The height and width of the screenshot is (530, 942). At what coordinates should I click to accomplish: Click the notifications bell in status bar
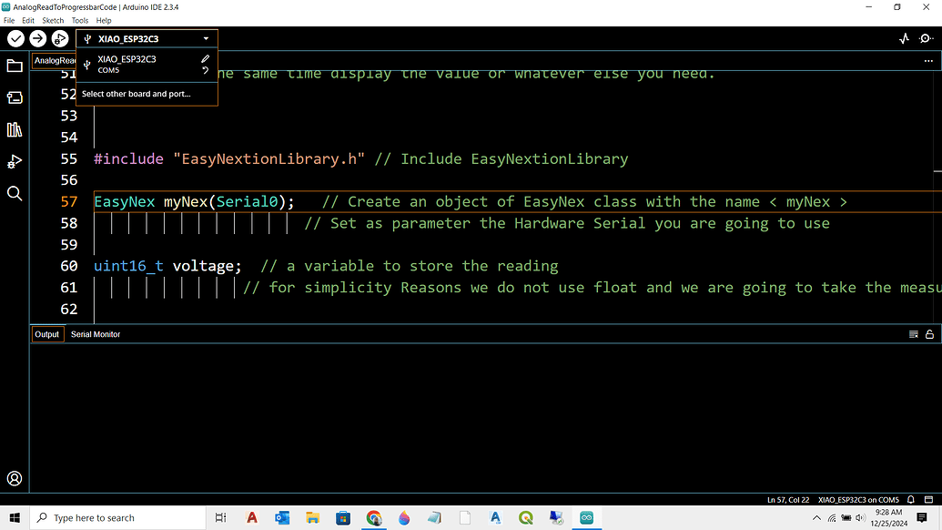tap(910, 499)
